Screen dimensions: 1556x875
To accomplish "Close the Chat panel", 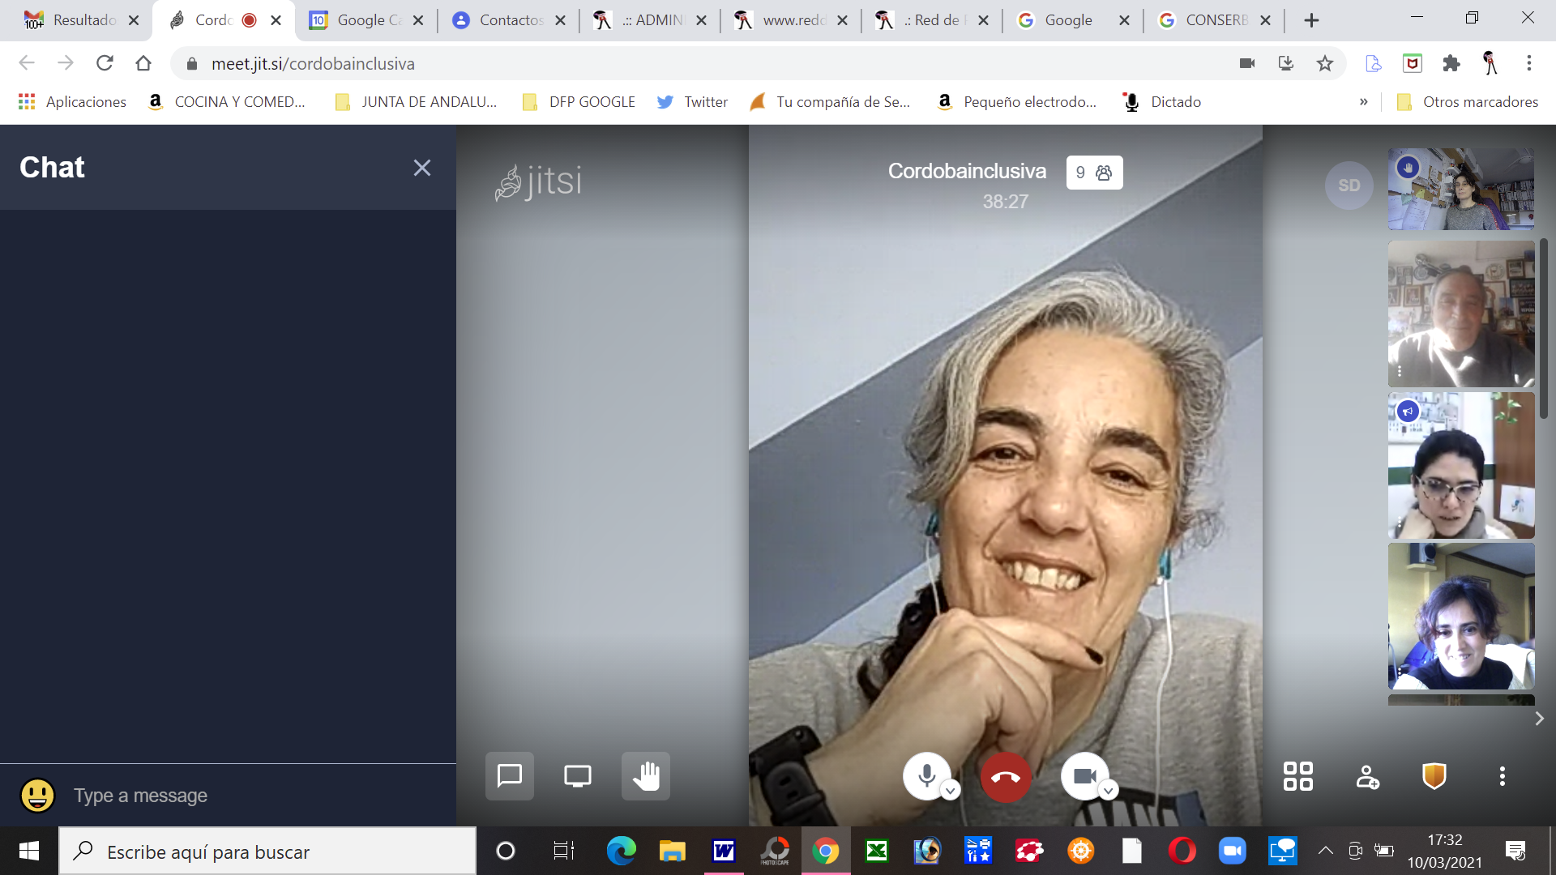I will tap(421, 168).
